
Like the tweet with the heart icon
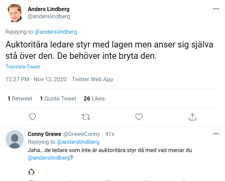point(139,117)
